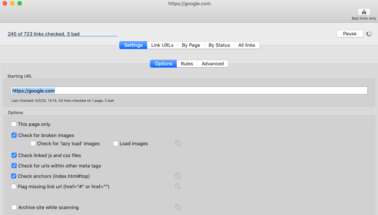
Task: Open the Rules settings tab
Action: click(187, 64)
